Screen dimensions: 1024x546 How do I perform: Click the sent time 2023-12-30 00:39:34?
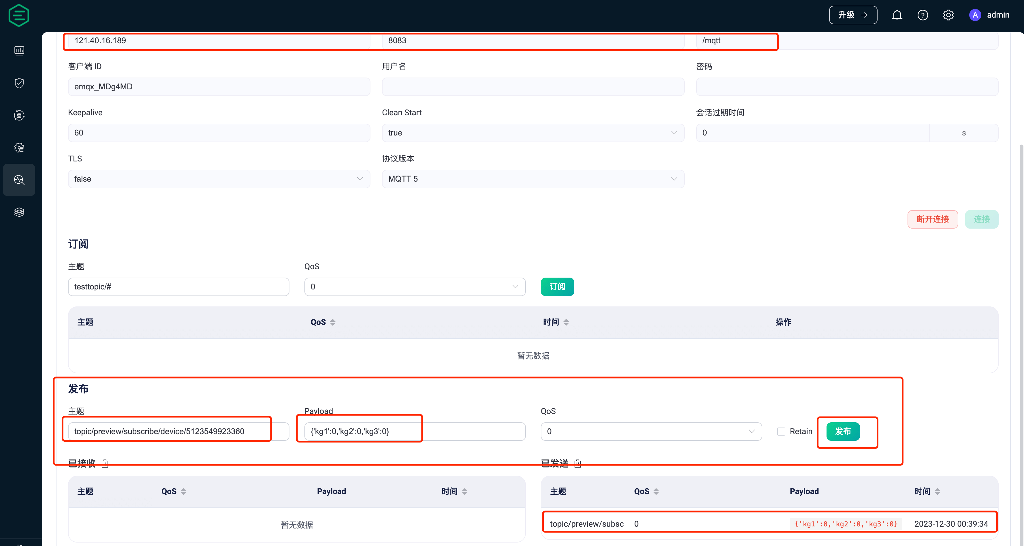click(951, 524)
